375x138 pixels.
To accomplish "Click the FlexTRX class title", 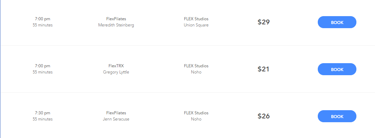I will (x=116, y=66).
